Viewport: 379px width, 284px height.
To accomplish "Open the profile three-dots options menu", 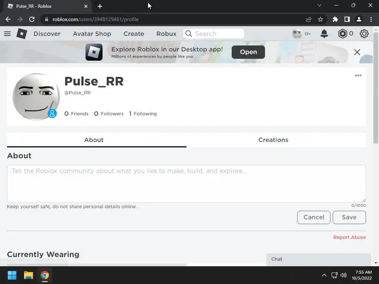I will [x=358, y=75].
